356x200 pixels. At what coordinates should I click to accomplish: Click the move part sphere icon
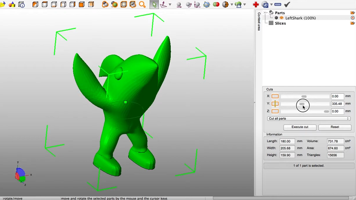click(x=179, y=4)
